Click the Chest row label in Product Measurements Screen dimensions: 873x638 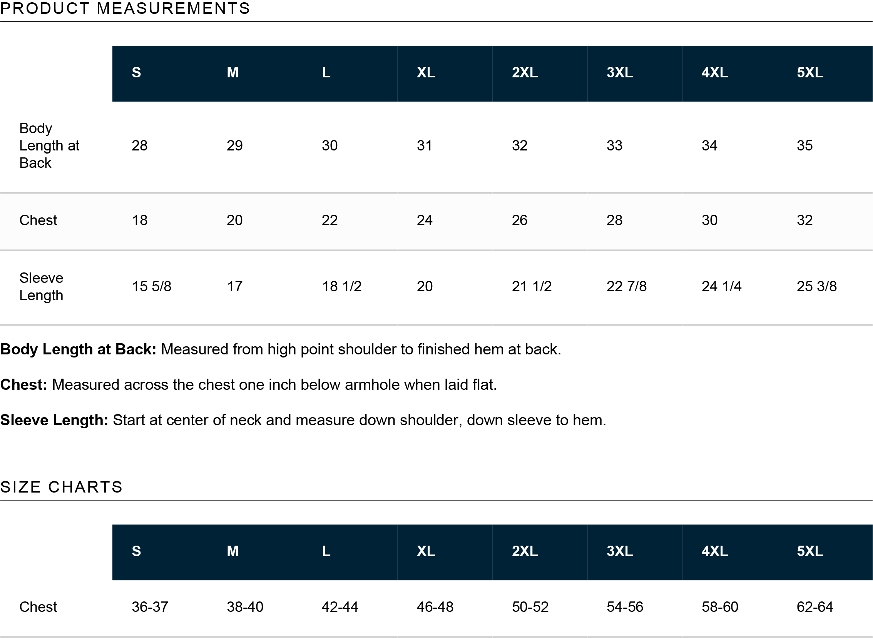coord(38,220)
